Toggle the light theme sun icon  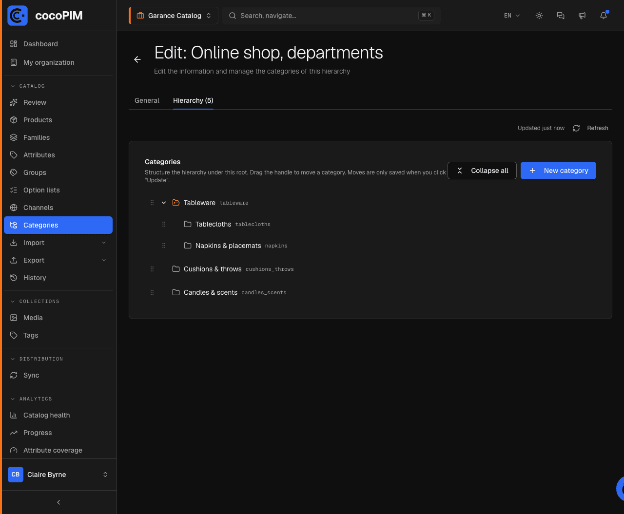(x=539, y=16)
